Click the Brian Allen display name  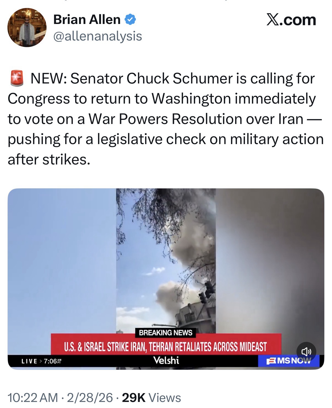[87, 20]
